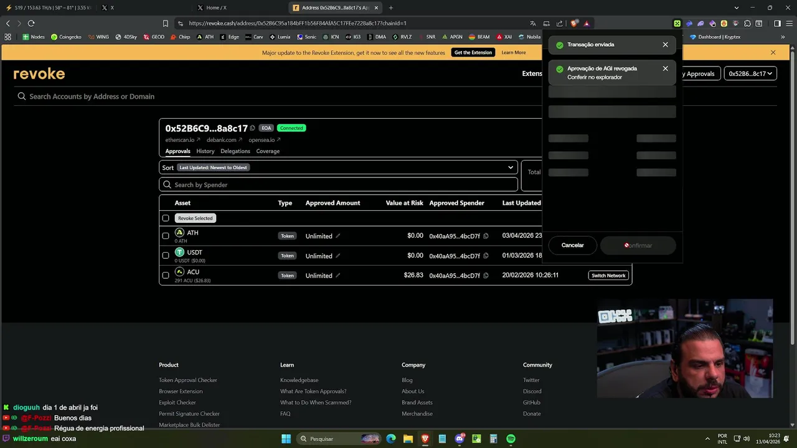Switch to the Delegations tab
The height and width of the screenshot is (448, 797).
pos(235,151)
